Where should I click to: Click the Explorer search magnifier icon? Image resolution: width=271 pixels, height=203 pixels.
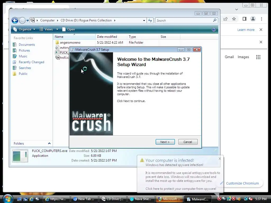215,20
